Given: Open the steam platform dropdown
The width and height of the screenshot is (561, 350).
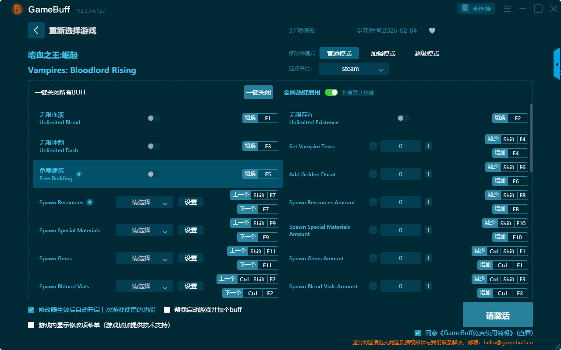Looking at the screenshot, I should click(x=353, y=69).
